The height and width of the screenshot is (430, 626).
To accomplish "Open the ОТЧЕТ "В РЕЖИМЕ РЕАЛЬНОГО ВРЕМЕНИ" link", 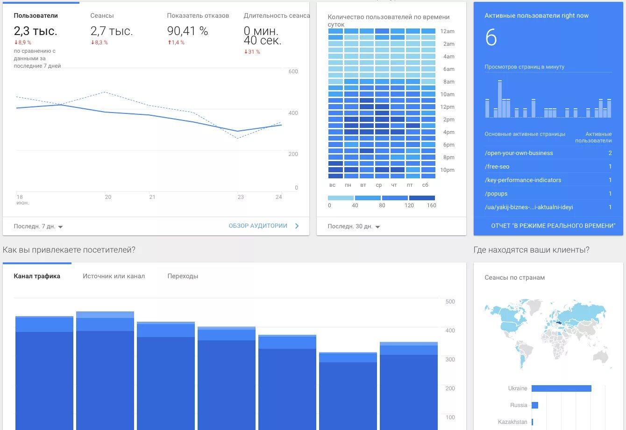I will [553, 226].
